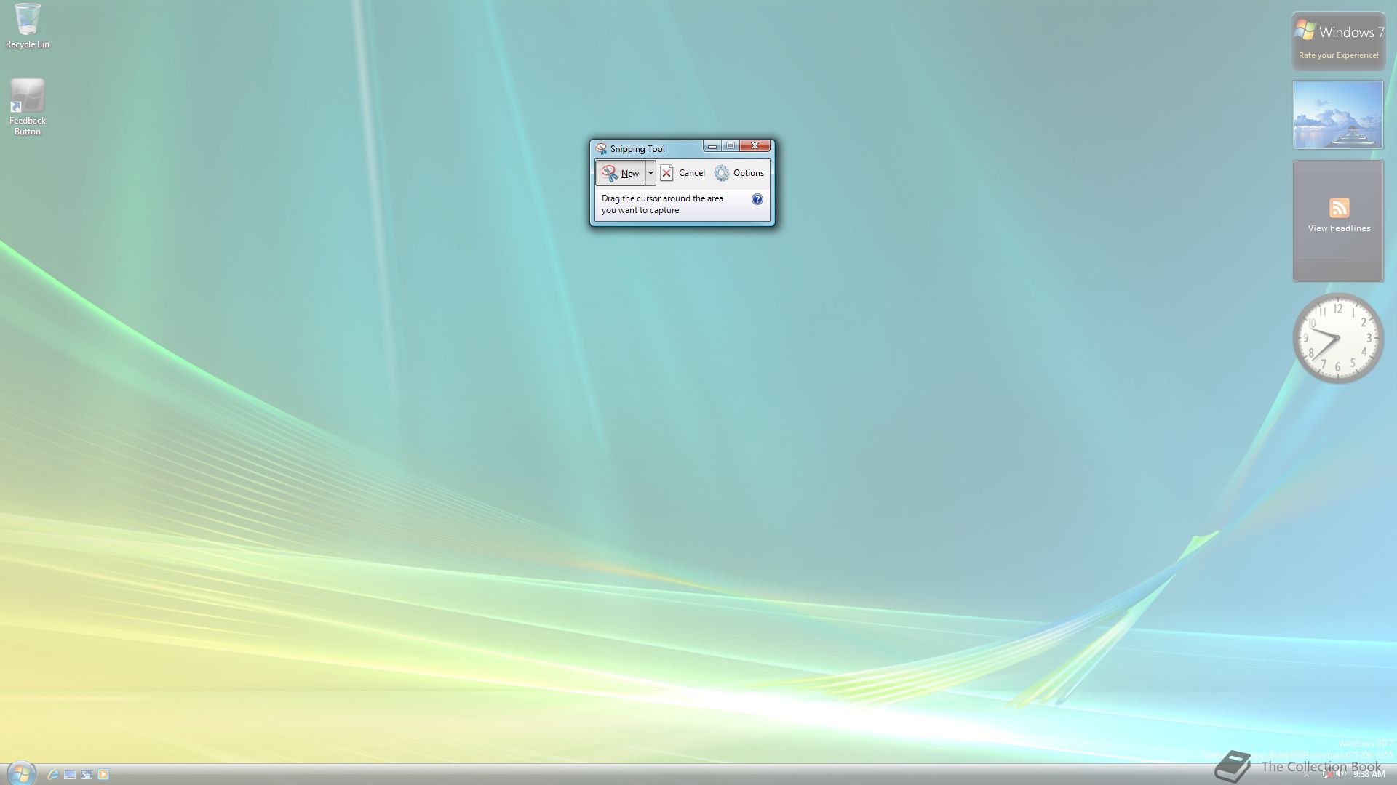Viewport: 1397px width, 785px height.
Task: Launch Internet Explorer from quick launch
Action: (x=52, y=775)
